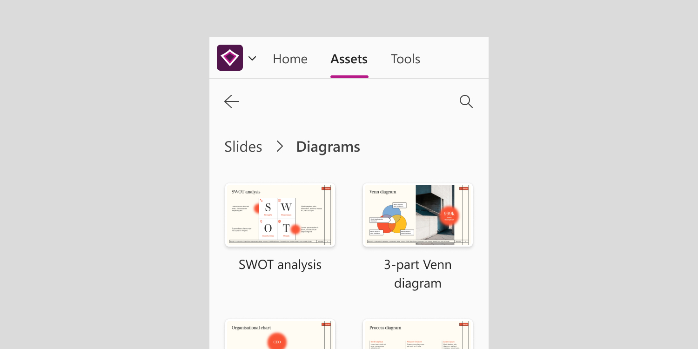The height and width of the screenshot is (349, 698).
Task: Select the SWOT analysis title text
Action: [280, 265]
